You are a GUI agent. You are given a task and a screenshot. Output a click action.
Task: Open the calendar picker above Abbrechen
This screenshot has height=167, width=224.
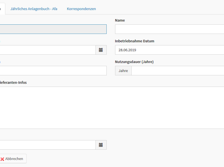(x=101, y=145)
